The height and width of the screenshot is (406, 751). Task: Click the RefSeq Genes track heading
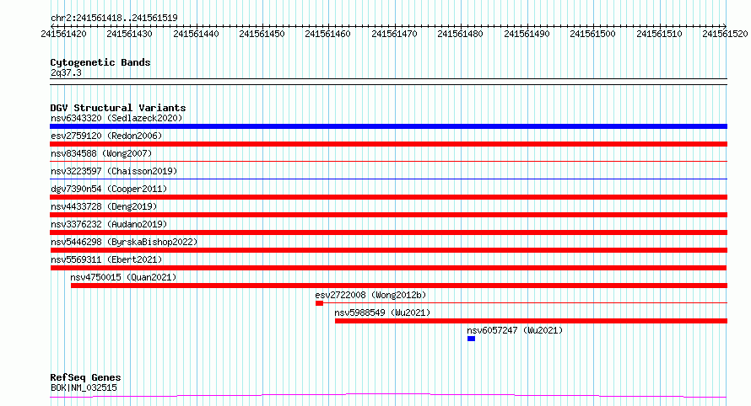tap(85, 377)
